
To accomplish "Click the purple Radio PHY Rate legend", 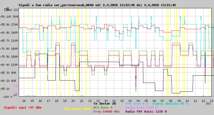I will [146, 112].
